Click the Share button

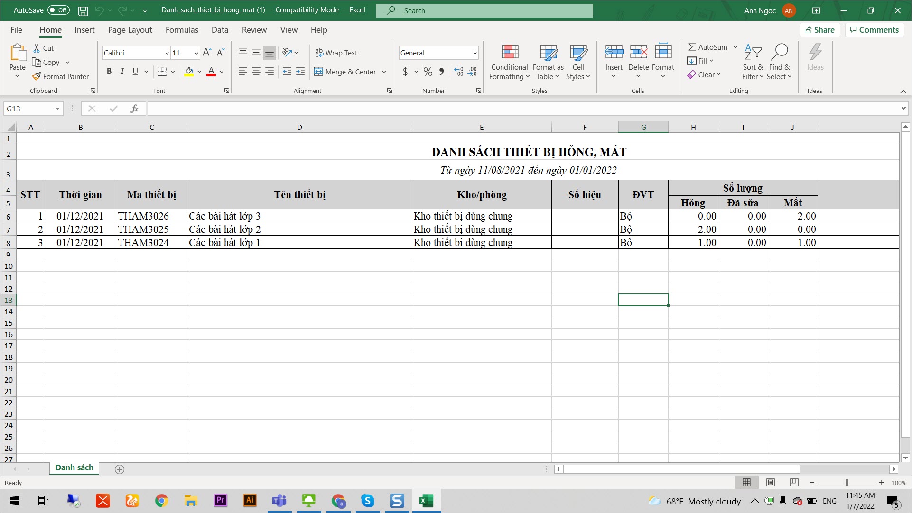pos(819,30)
